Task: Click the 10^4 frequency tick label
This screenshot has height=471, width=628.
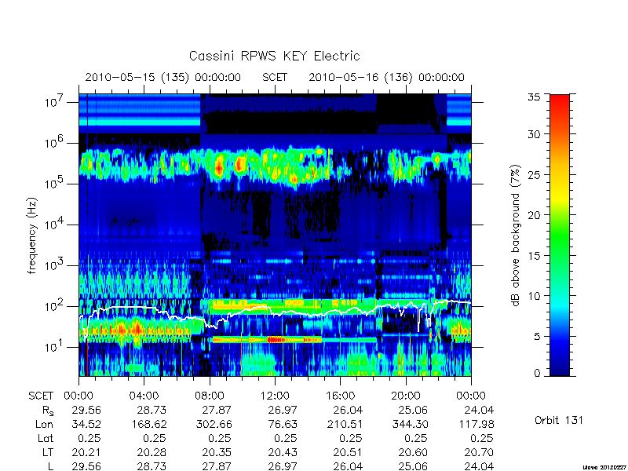Action: pos(55,224)
